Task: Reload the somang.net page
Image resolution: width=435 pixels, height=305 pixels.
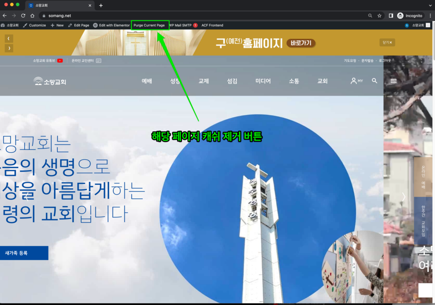Action: pos(23,16)
